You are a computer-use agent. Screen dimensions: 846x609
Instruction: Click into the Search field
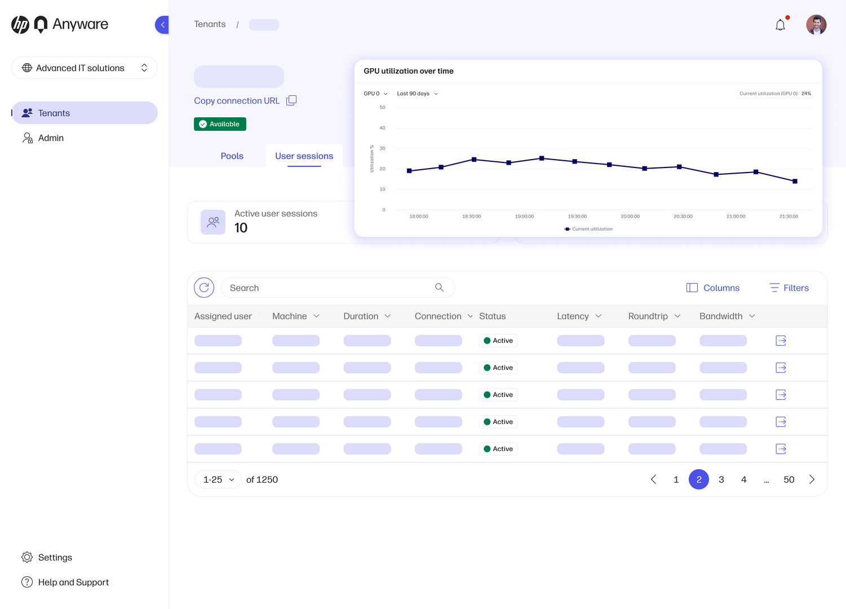tap(327, 288)
